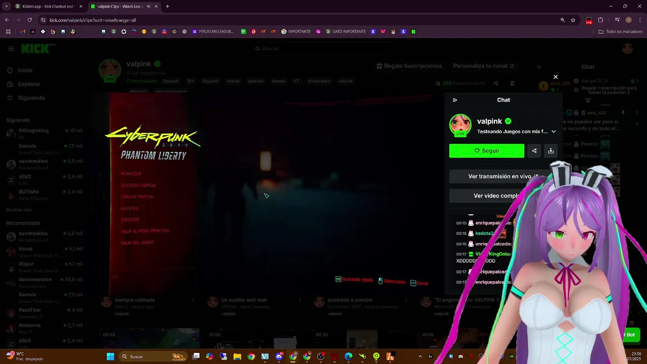Image resolution: width=647 pixels, height=364 pixels.
Task: Follow valpink with Seguir button
Action: (487, 151)
